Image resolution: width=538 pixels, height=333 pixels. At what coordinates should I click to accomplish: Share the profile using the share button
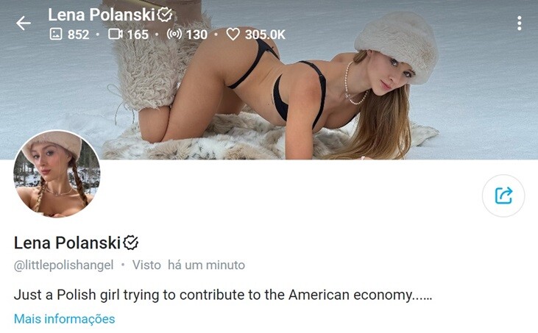point(503,196)
